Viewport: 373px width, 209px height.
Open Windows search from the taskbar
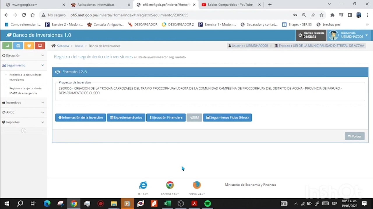[x=20, y=204]
